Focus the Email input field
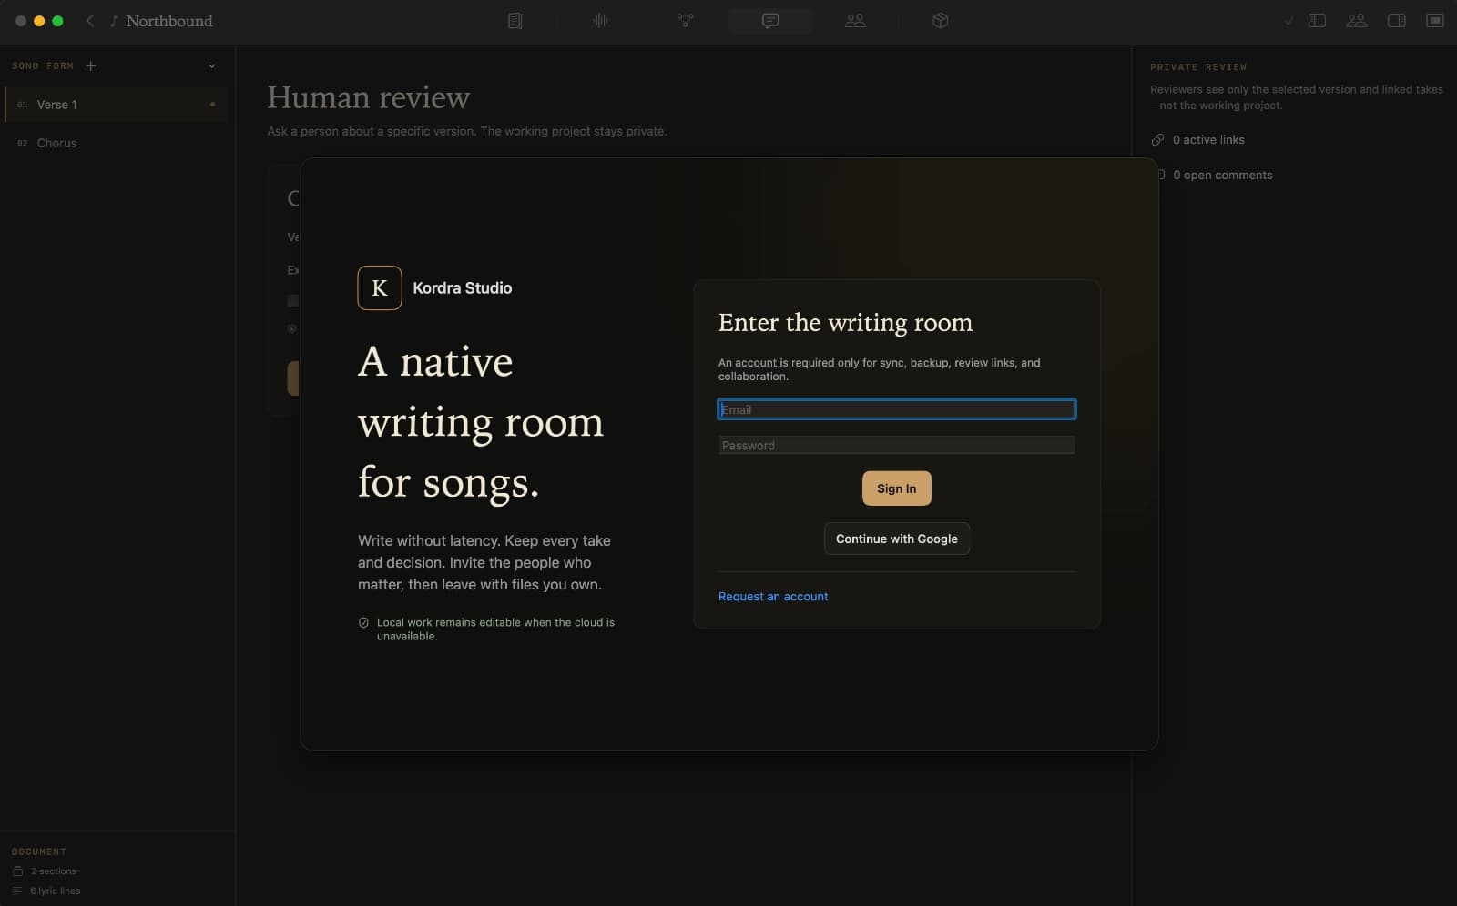Image resolution: width=1457 pixels, height=906 pixels. click(896, 409)
